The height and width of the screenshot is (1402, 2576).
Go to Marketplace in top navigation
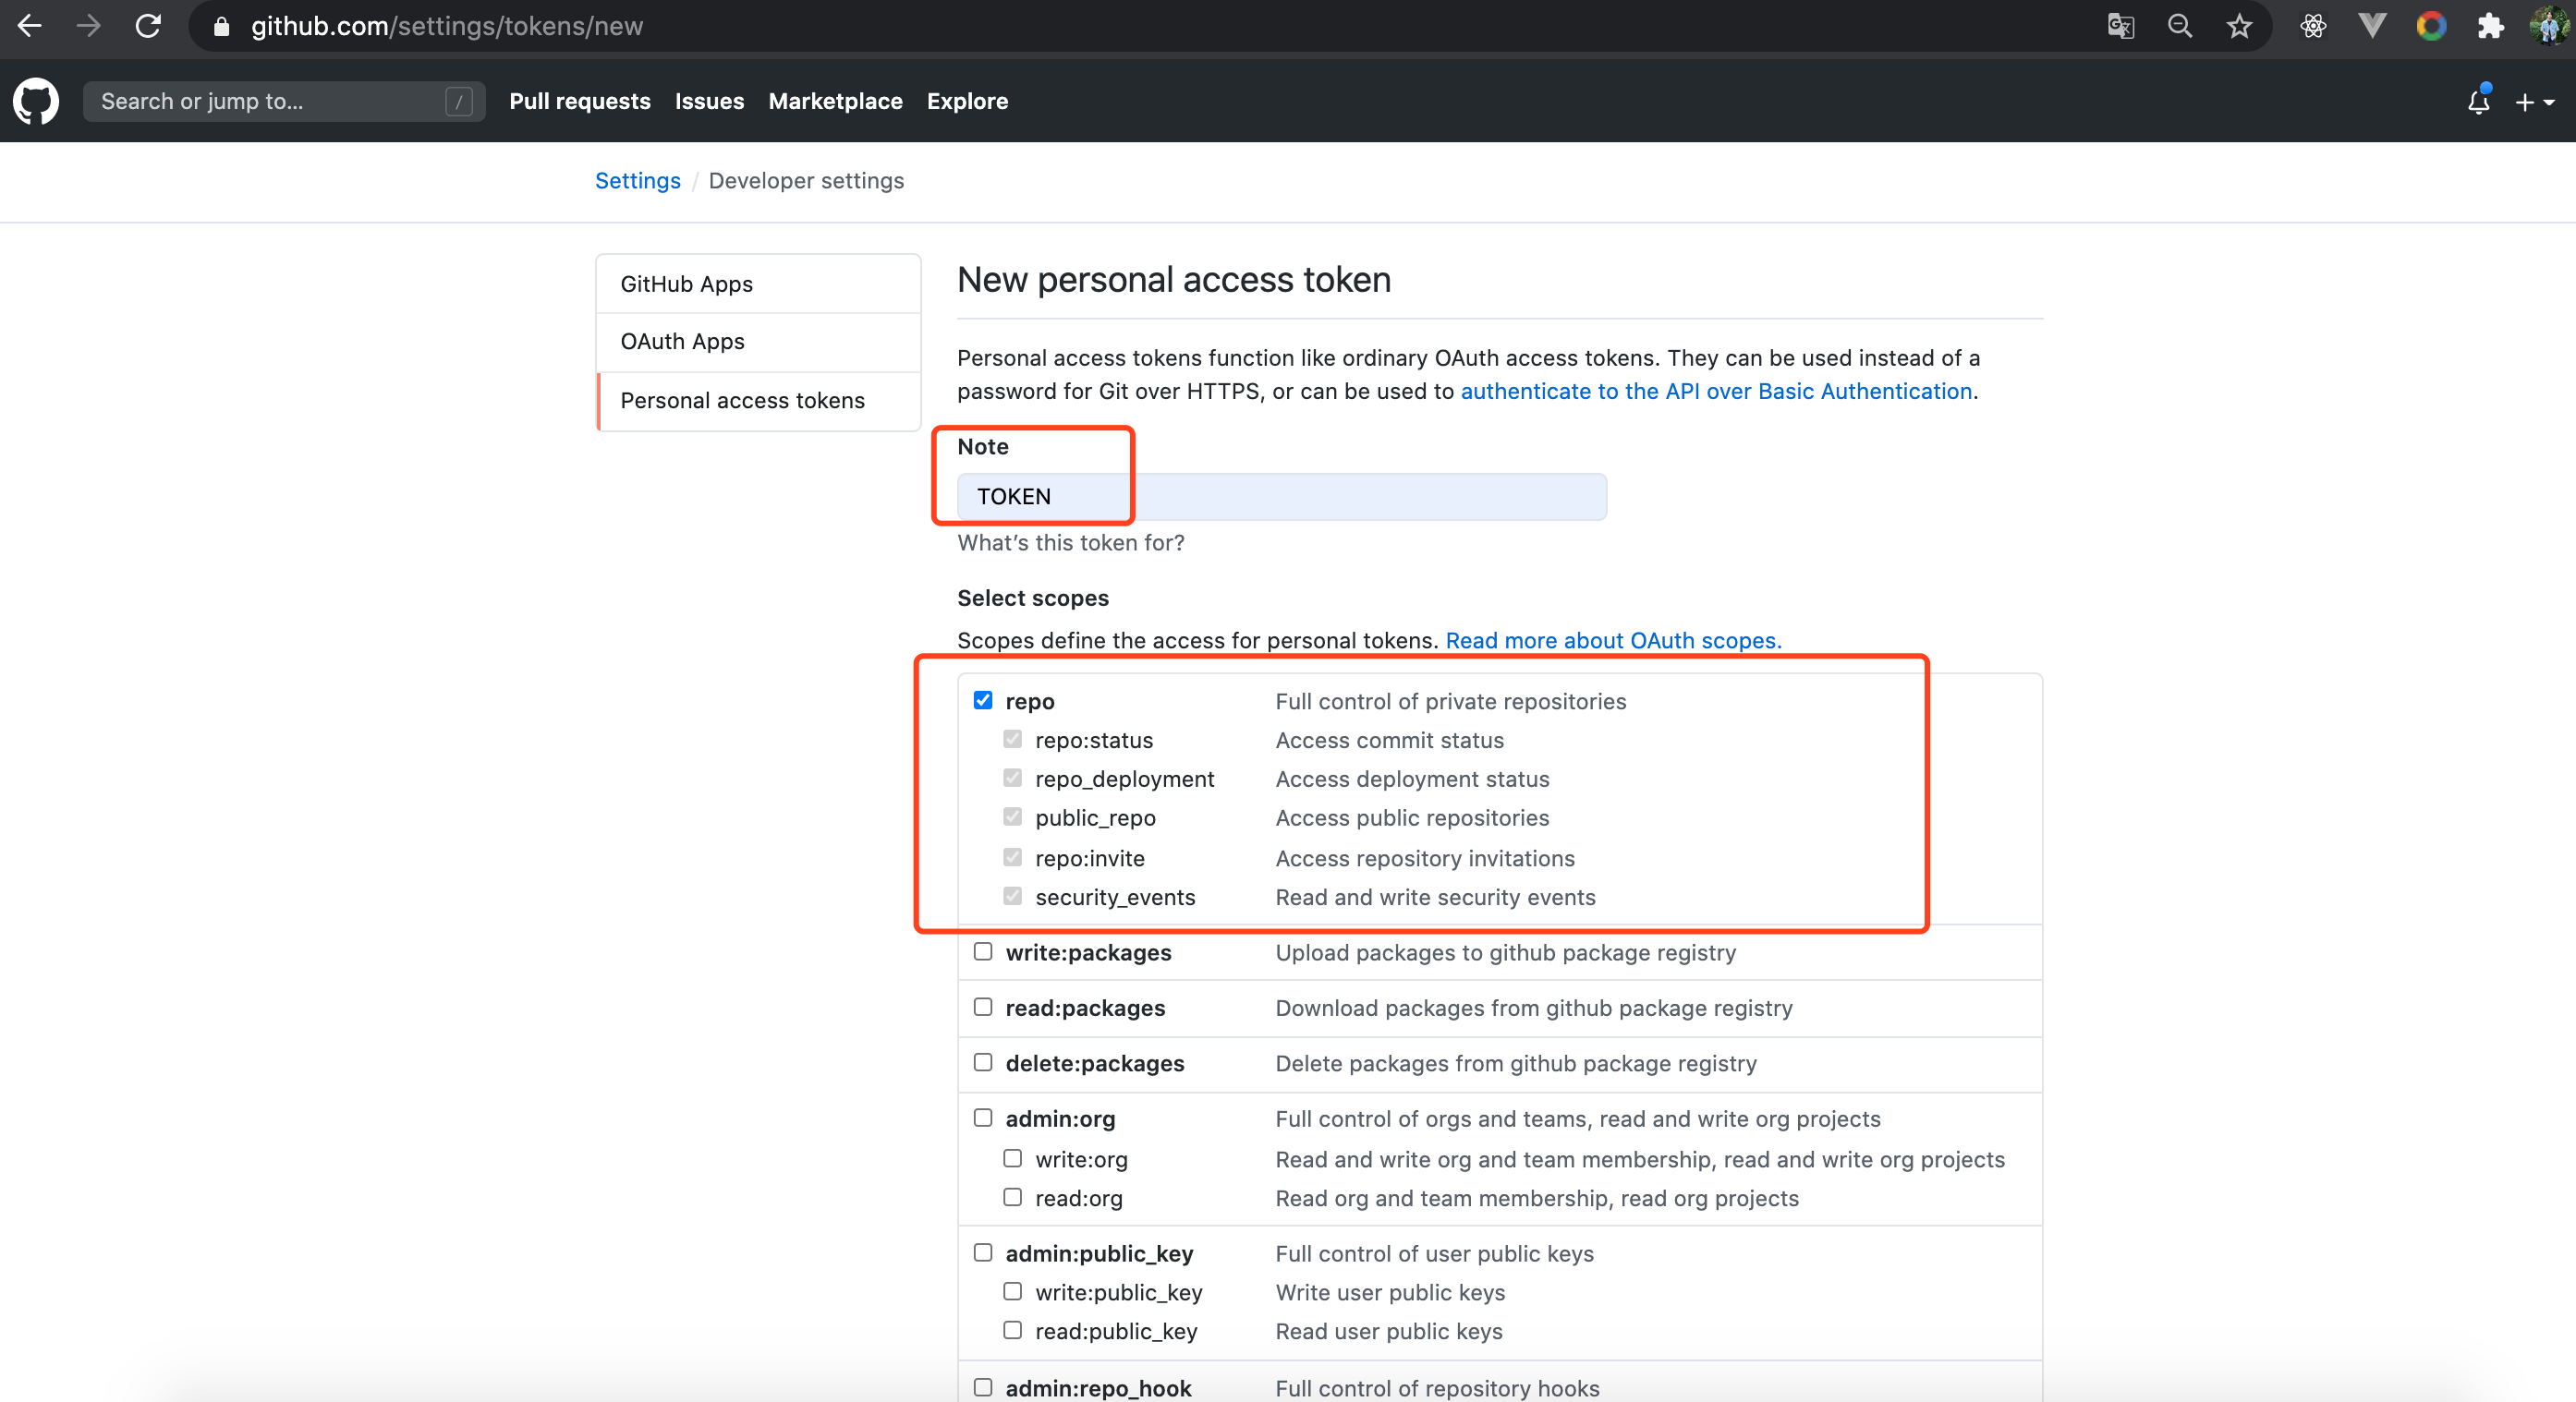(835, 101)
